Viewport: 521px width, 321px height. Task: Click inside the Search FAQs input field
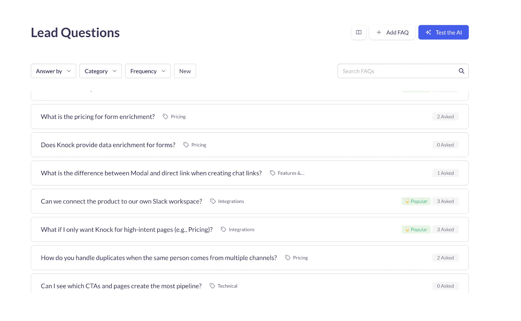click(x=391, y=71)
